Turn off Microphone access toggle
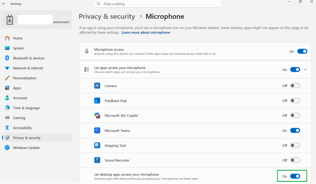This screenshot has height=184, width=316. pos(302,51)
